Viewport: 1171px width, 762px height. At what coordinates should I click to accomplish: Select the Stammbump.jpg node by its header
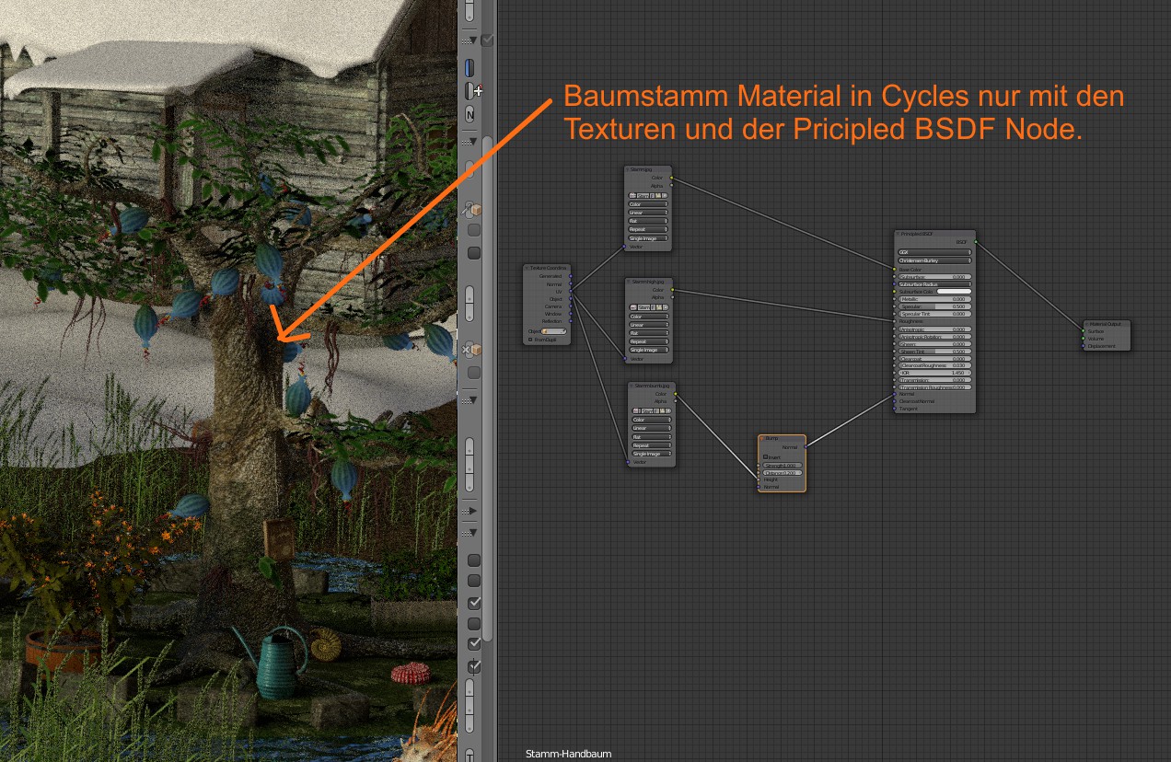[x=652, y=386]
